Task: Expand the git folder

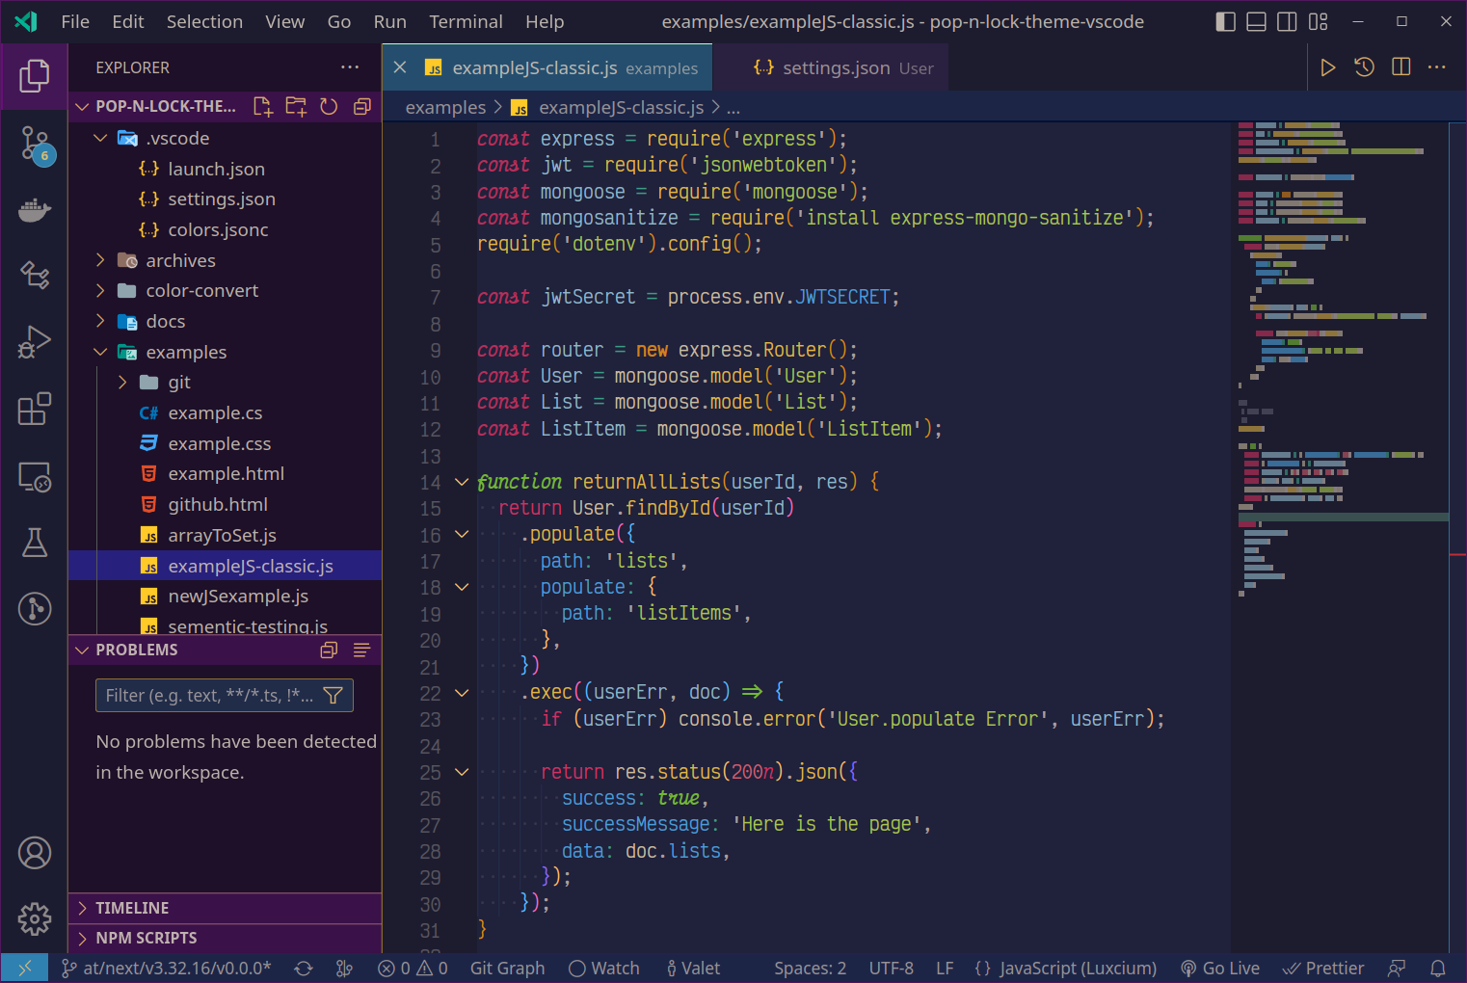Action: click(122, 383)
